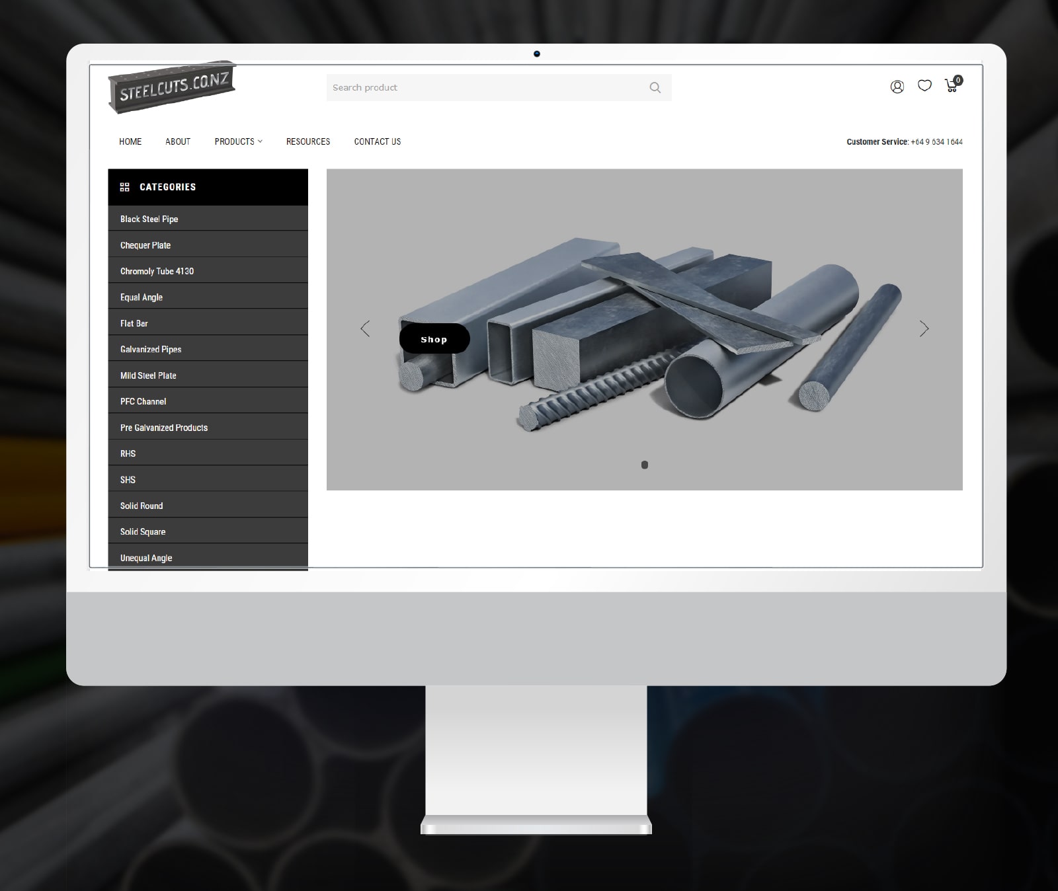Click the SteelCuts.co.nz logo
This screenshot has width=1058, height=891.
click(172, 88)
